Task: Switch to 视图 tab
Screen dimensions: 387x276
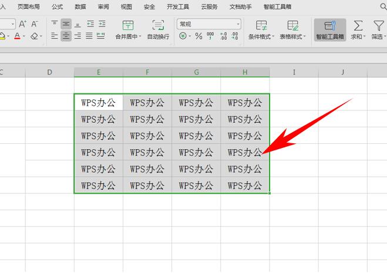Action: [x=126, y=6]
